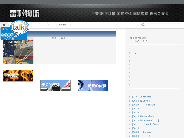Click the text 1995 108 in intro panel
184x138 pixels.
click(x=58, y=38)
